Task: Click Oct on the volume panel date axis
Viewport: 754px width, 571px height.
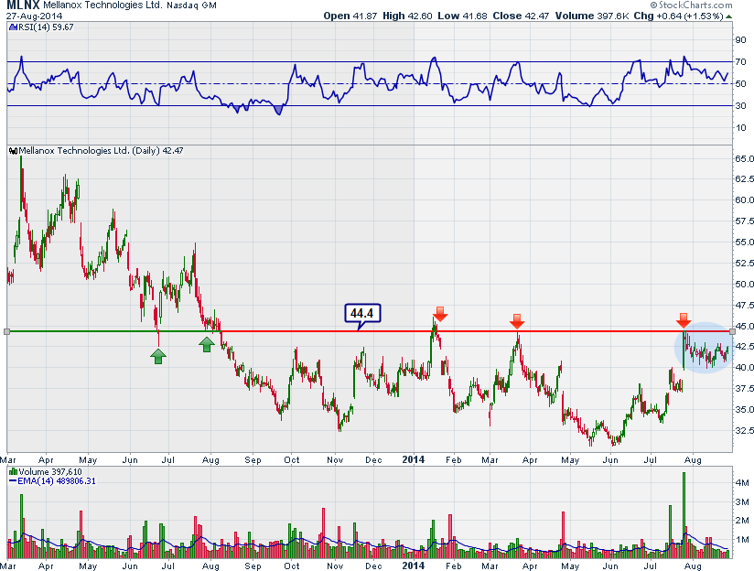Action: pyautogui.click(x=291, y=566)
